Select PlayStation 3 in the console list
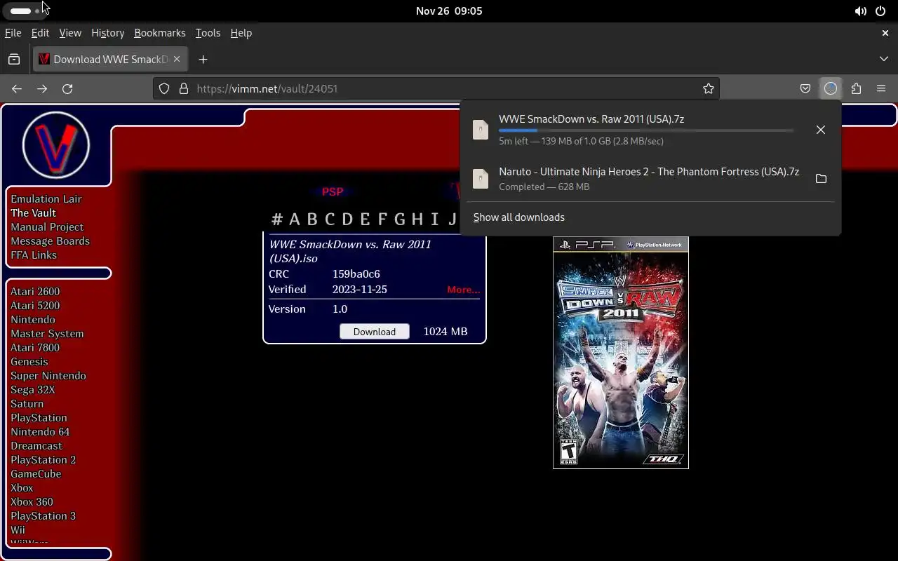 tap(43, 516)
